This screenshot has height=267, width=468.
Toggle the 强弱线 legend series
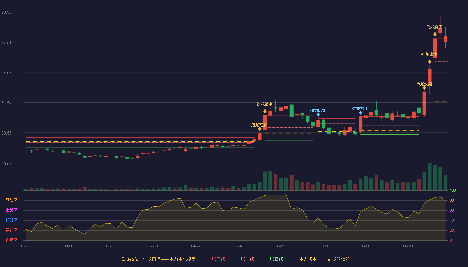245,259
